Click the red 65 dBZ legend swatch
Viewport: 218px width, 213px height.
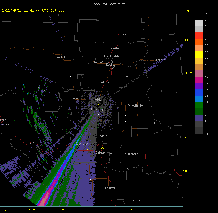199,35
